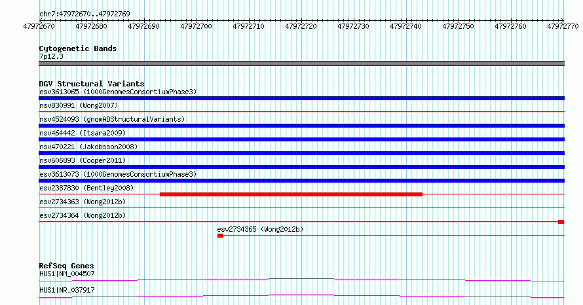The height and width of the screenshot is (305, 583).
Task: Click the blue bar for esv3613065
Action: pos(301,98)
